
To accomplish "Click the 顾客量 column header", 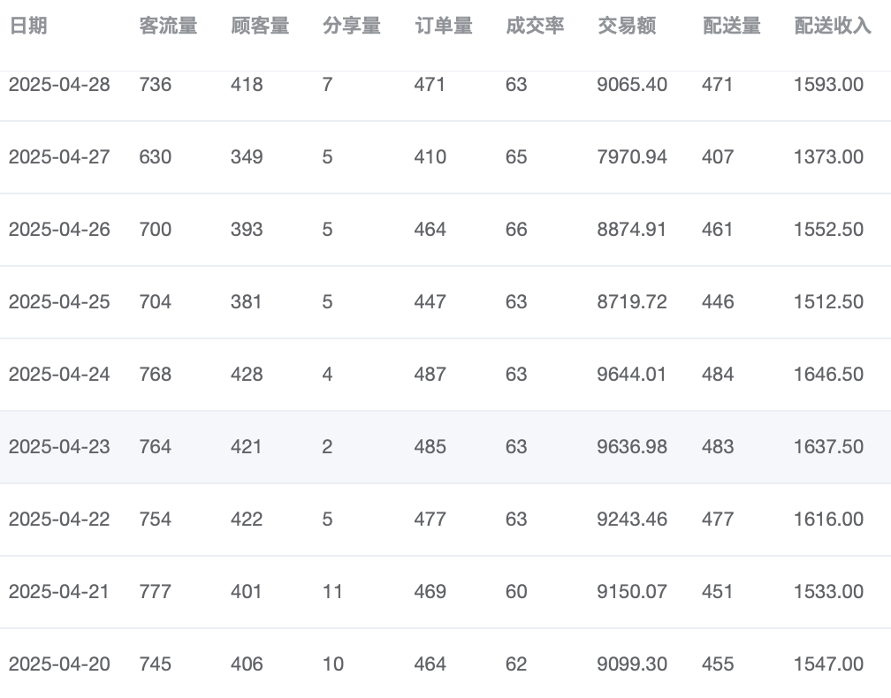I will [x=260, y=27].
